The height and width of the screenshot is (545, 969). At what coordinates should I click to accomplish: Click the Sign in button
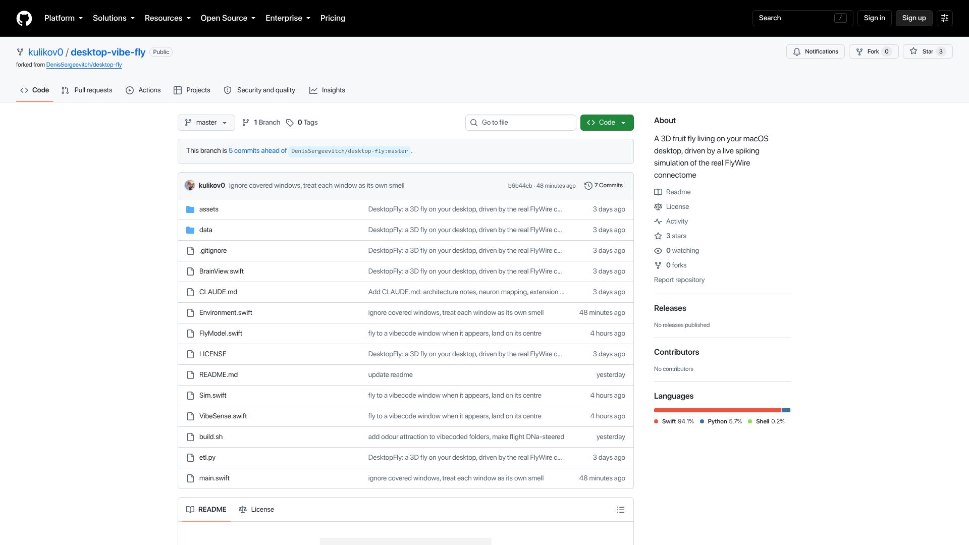click(x=874, y=18)
